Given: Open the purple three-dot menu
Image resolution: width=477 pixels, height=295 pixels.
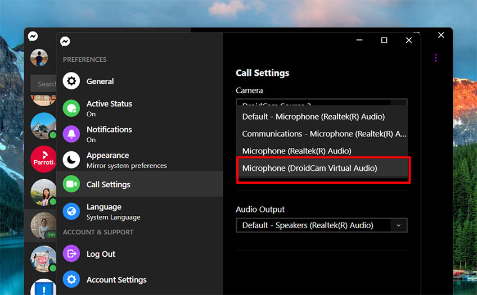Looking at the screenshot, I should click(435, 58).
